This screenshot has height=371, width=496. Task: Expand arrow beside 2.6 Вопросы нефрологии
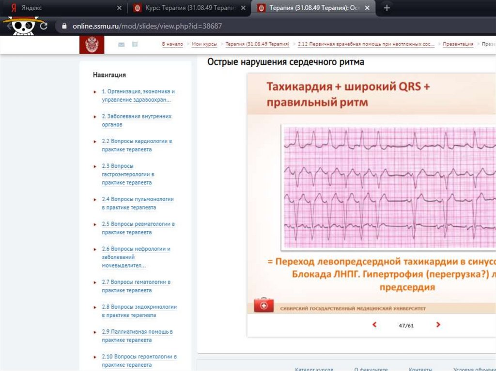coord(95,249)
